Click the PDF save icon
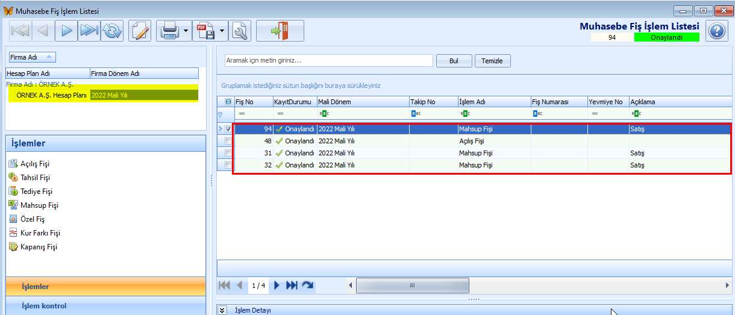The image size is (735, 315). coord(205,31)
